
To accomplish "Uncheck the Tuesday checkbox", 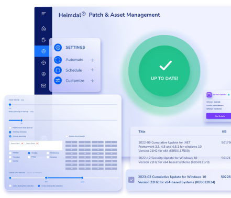I will (29, 153).
